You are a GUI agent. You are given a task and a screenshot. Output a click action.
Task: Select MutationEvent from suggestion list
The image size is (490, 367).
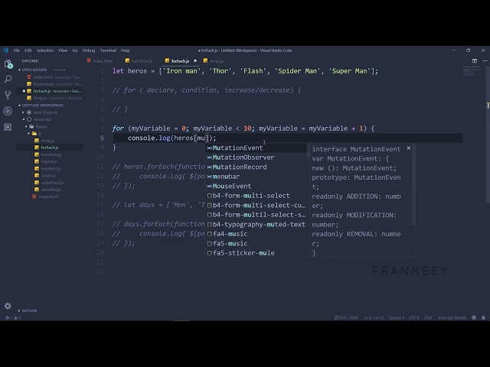click(x=256, y=148)
